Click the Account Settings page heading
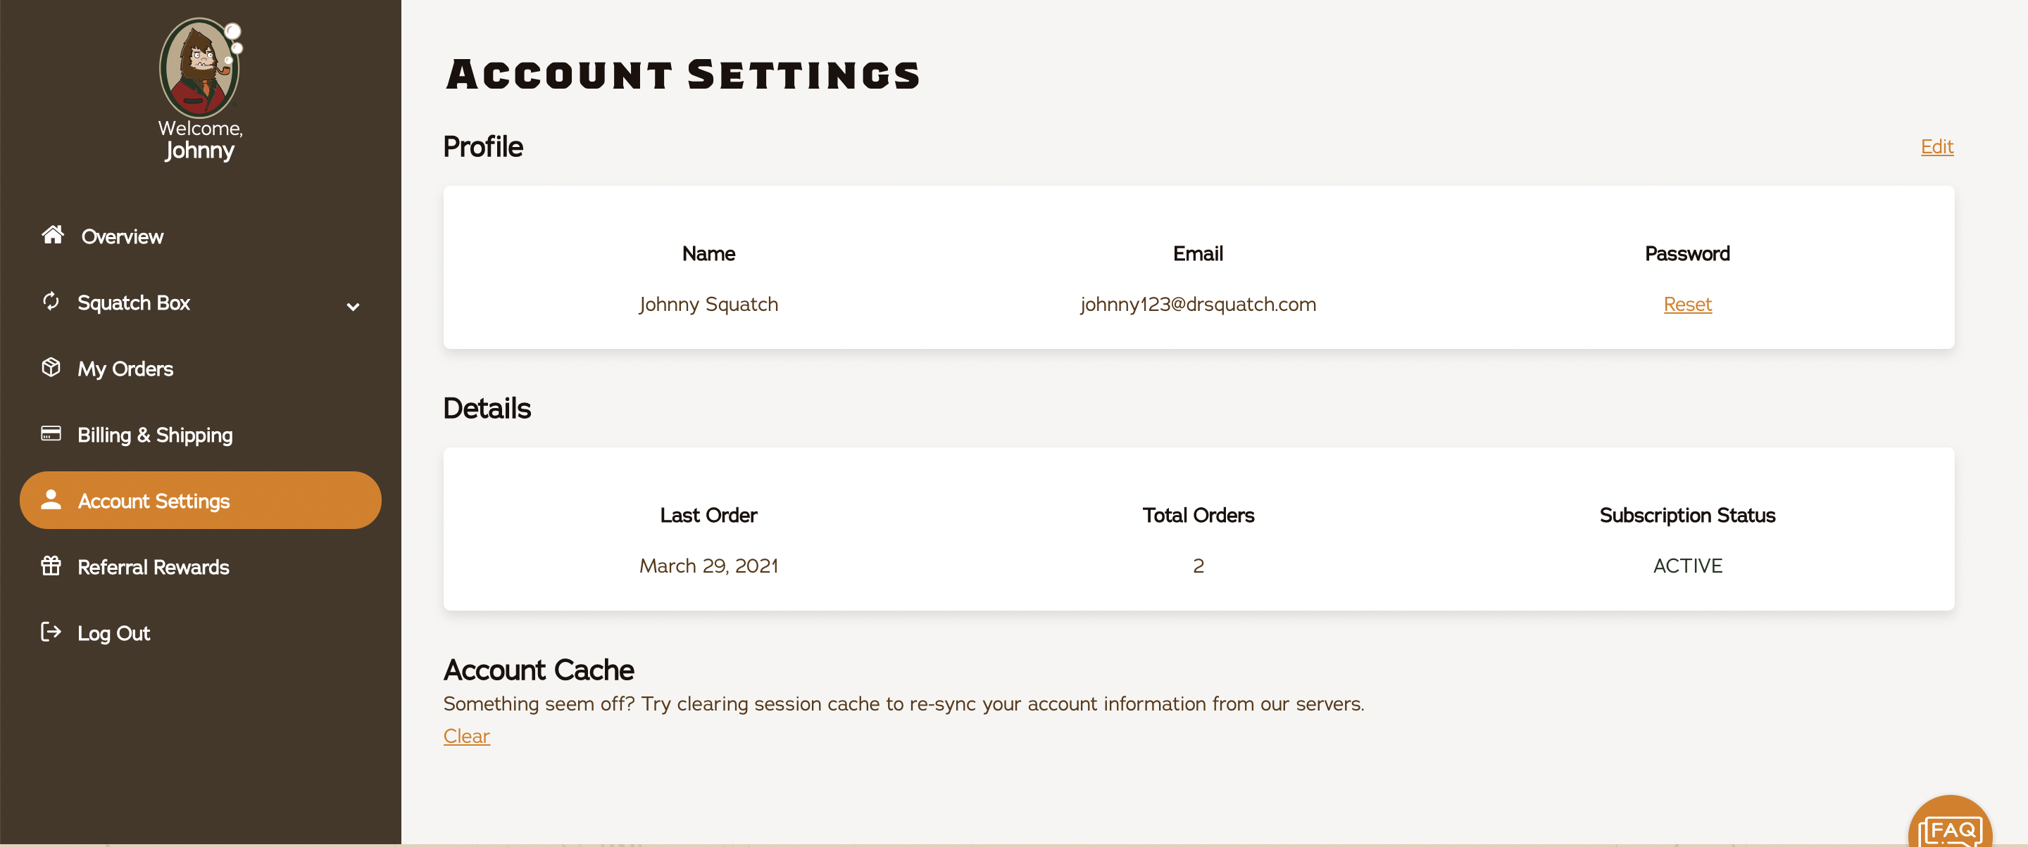This screenshot has height=847, width=2028. (x=682, y=75)
